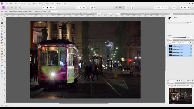Toggle visibility checkbox of bottom Background layer
The height and width of the screenshot is (109, 194).
point(191,55)
